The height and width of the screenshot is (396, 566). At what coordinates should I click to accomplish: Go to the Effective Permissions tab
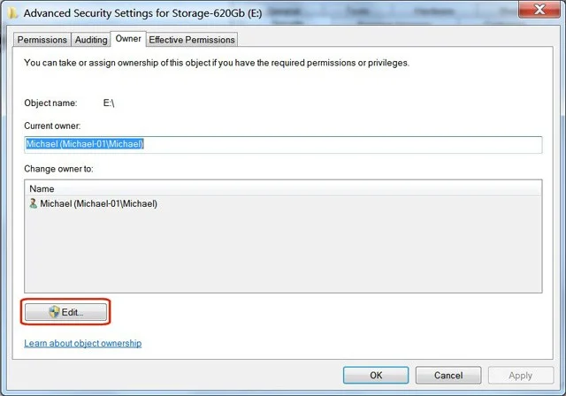(x=192, y=40)
